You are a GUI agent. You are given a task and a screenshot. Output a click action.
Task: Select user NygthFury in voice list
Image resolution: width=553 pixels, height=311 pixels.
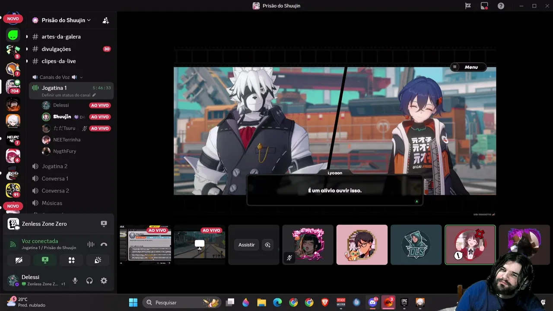click(x=64, y=151)
